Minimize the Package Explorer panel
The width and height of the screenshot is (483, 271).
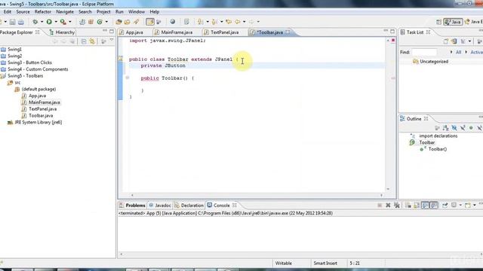click(105, 31)
